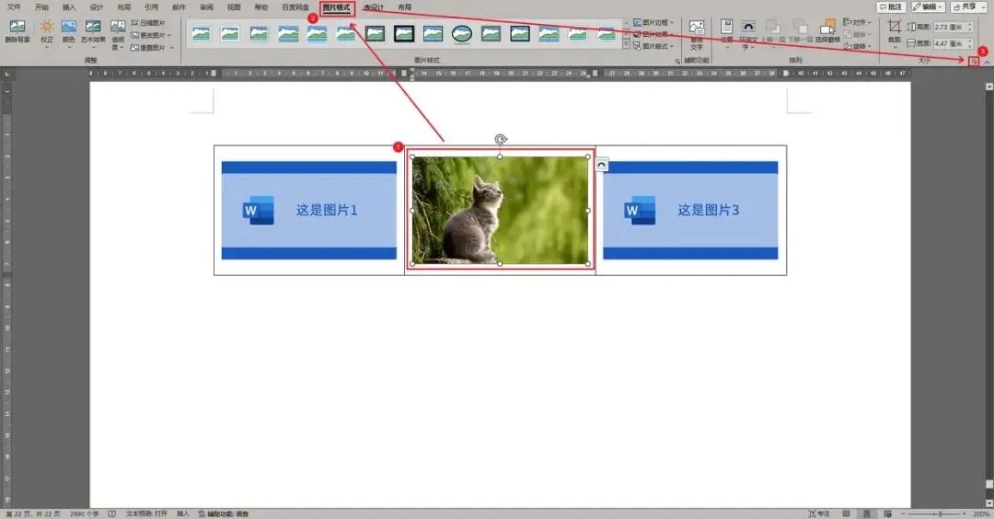Click the 插入 insert mode status indicator

(x=182, y=513)
